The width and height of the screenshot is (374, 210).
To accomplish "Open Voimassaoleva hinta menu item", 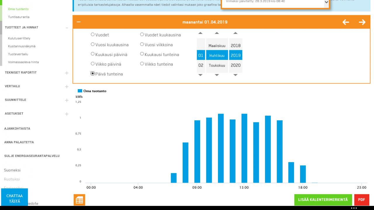I will (x=23, y=62).
